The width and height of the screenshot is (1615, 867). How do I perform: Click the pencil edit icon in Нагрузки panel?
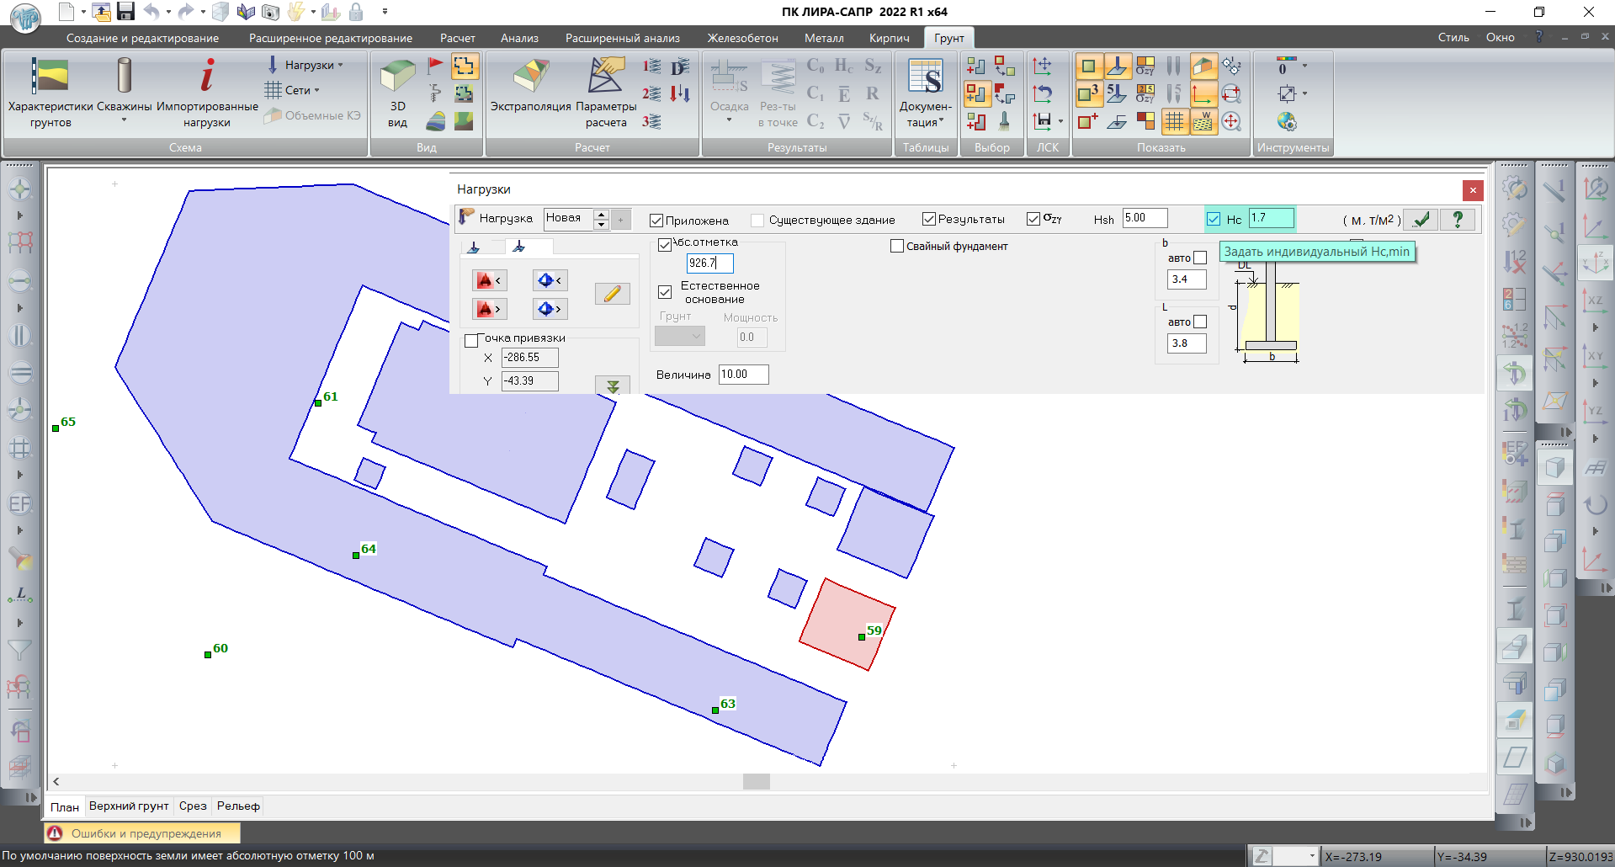(x=612, y=294)
